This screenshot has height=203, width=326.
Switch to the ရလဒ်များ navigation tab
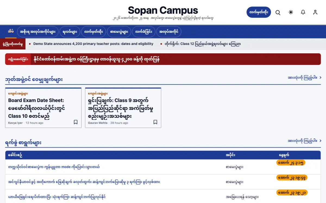pos(70,32)
